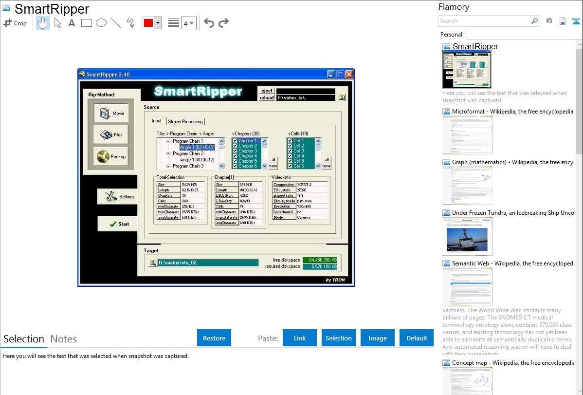The image size is (583, 395).
Task: Click the blue Flamory icon at top right
Action: pos(576,21)
